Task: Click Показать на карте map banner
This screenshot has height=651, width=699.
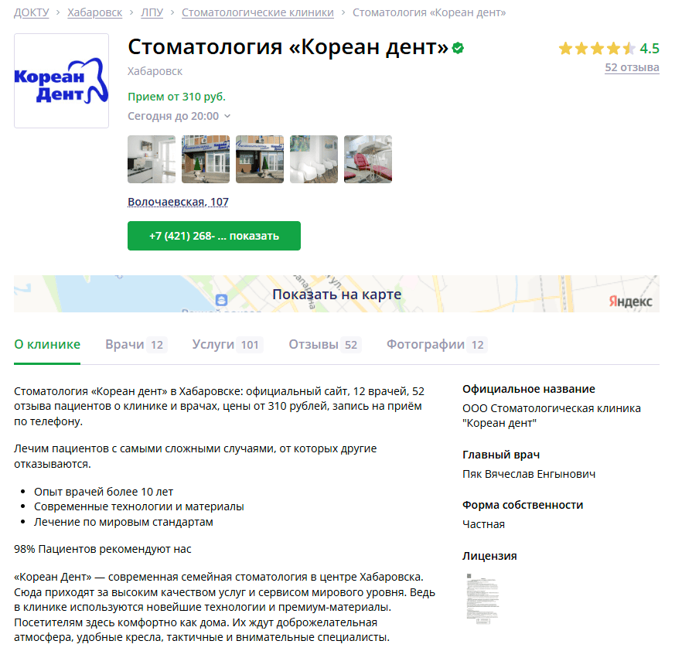Action: point(336,295)
